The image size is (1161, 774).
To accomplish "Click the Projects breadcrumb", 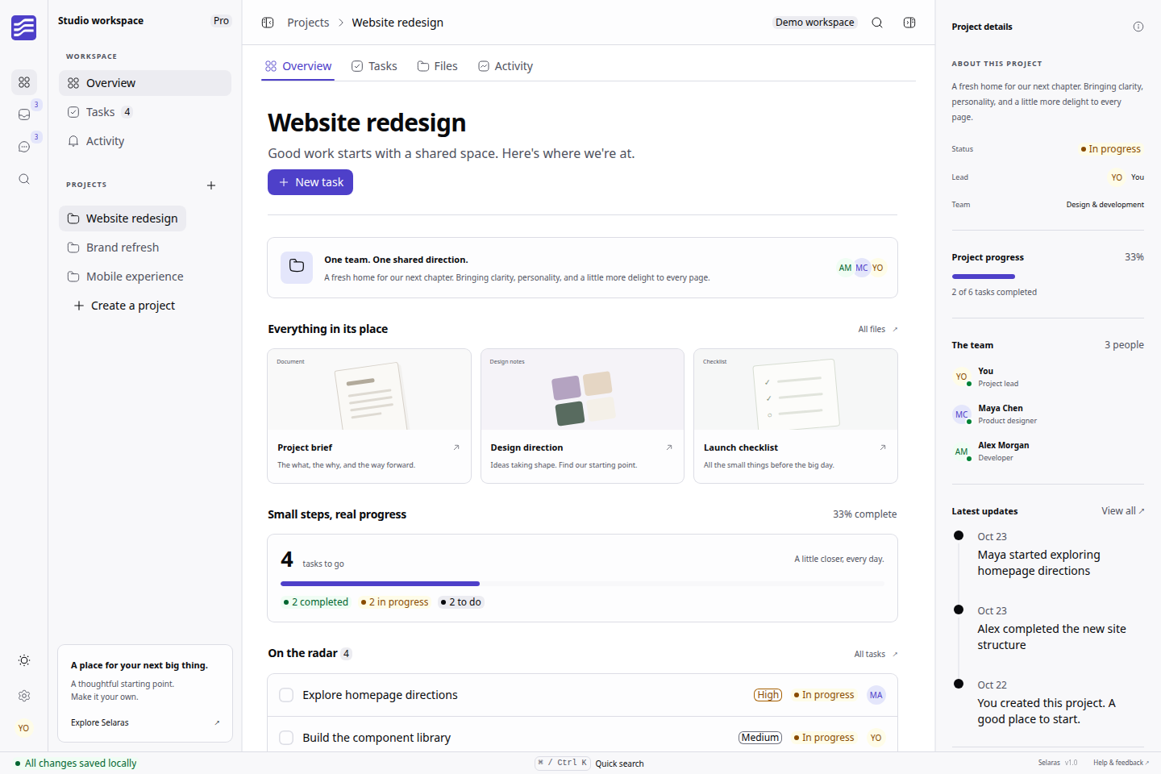I will tap(308, 23).
